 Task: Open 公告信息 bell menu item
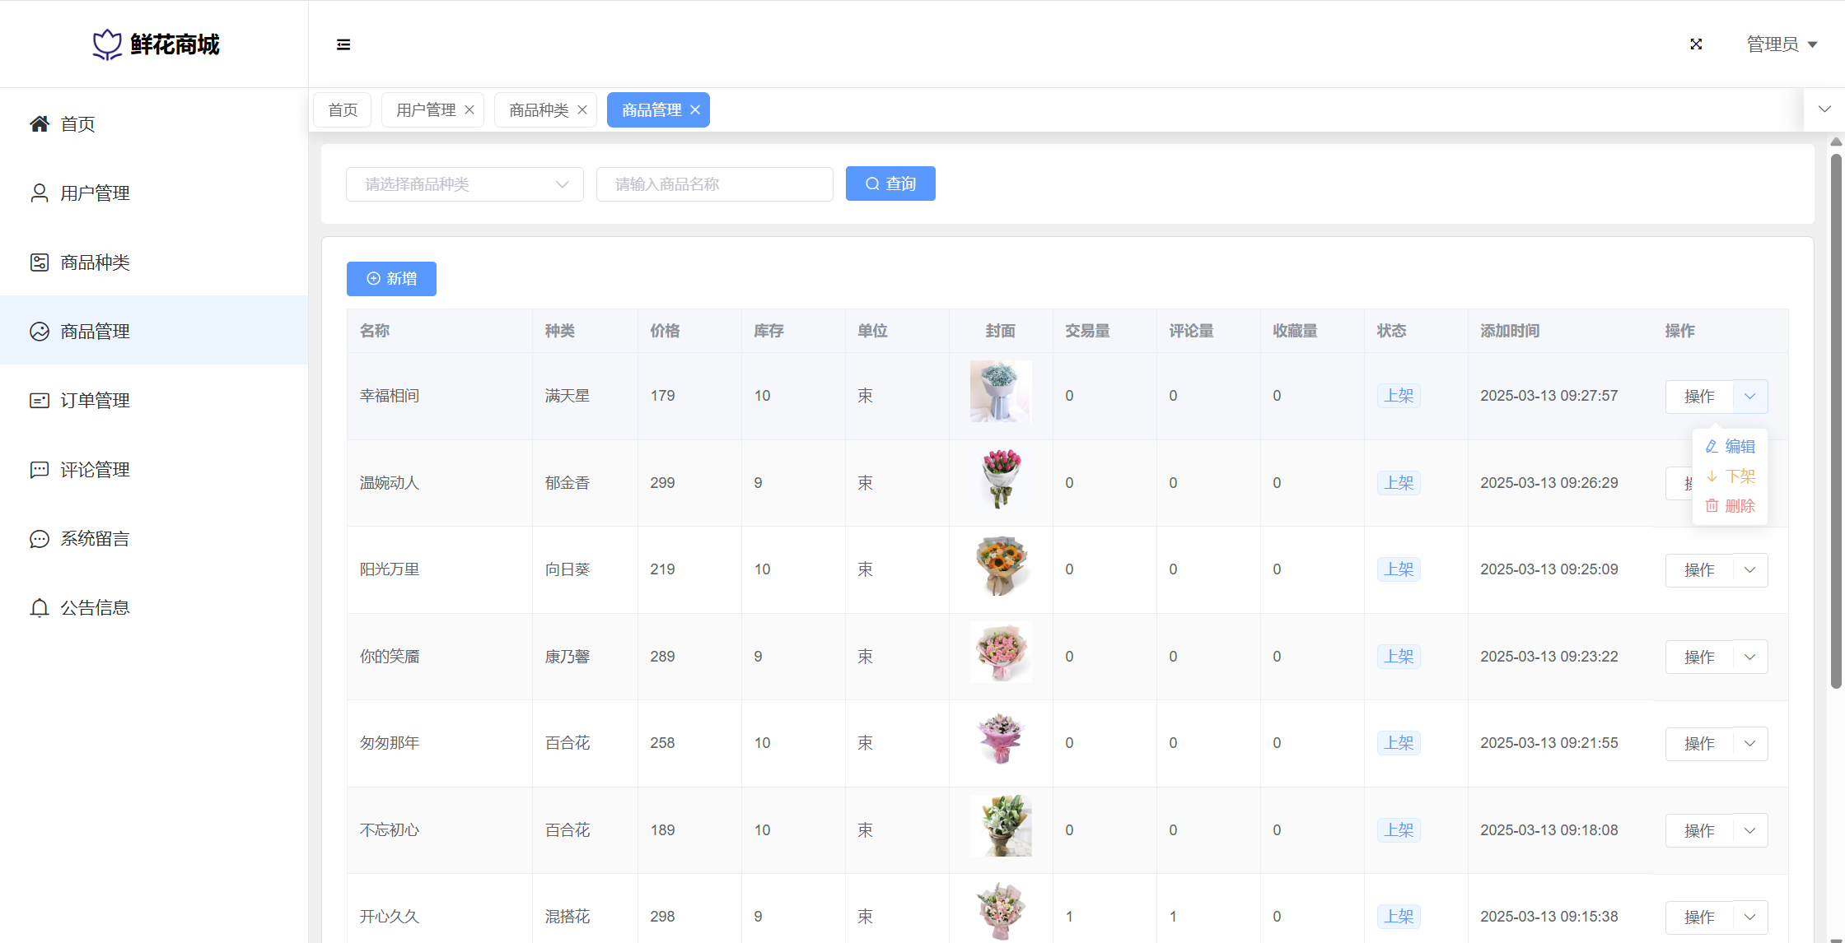click(x=94, y=608)
